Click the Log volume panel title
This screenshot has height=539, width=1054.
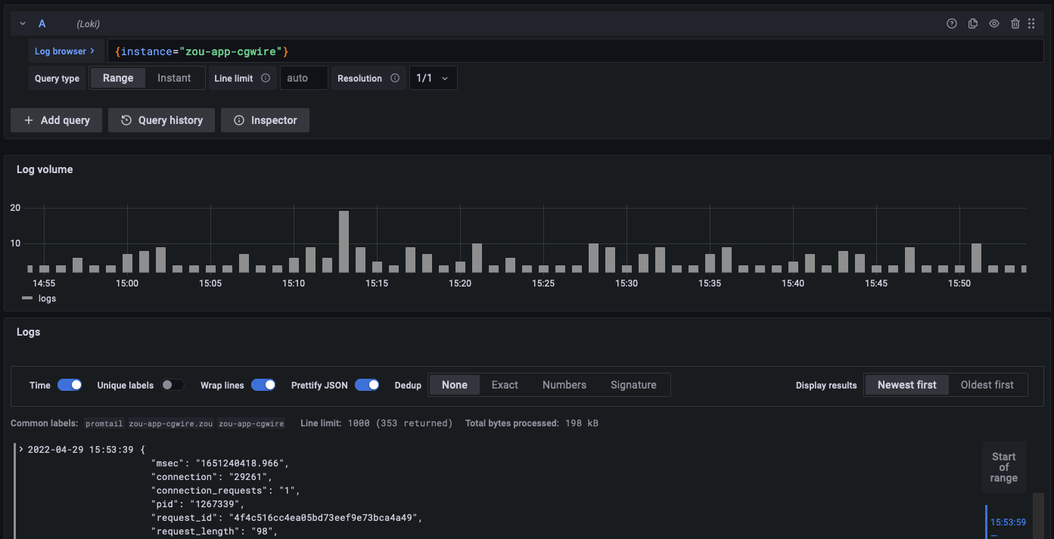[45, 169]
